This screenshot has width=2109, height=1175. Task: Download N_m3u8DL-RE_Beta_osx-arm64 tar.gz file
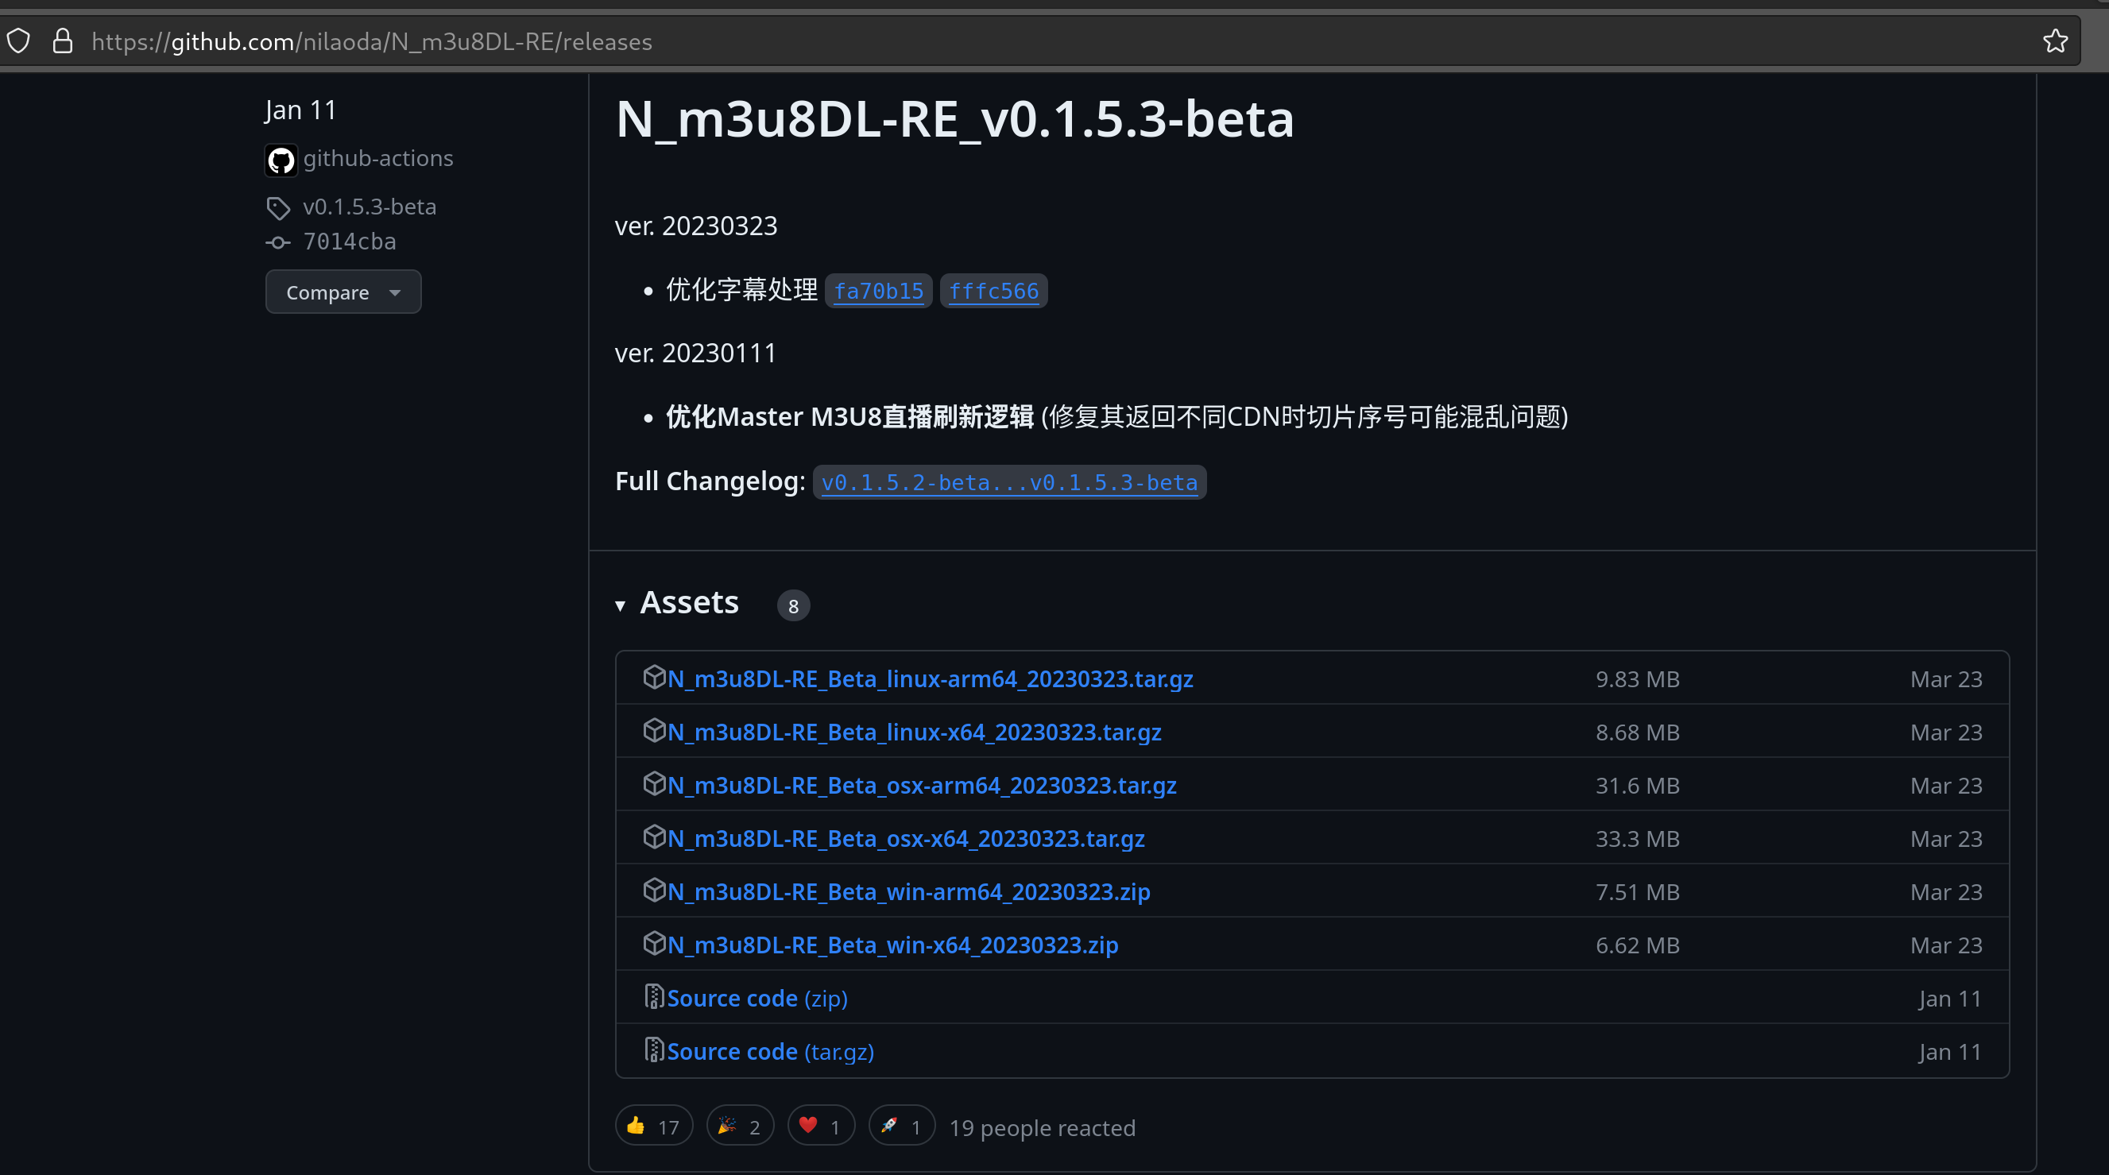tap(922, 786)
